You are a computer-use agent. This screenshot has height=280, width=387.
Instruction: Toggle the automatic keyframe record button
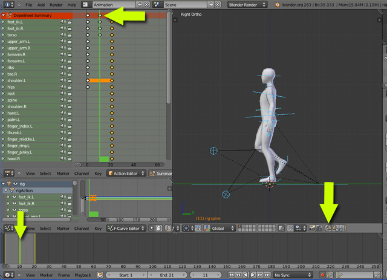322,275
